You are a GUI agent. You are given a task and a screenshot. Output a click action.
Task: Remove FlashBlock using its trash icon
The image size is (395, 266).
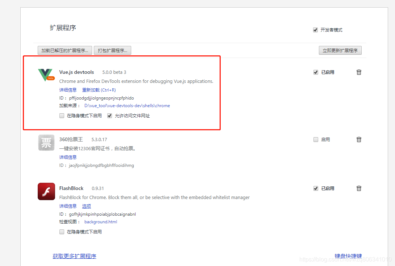(359, 188)
